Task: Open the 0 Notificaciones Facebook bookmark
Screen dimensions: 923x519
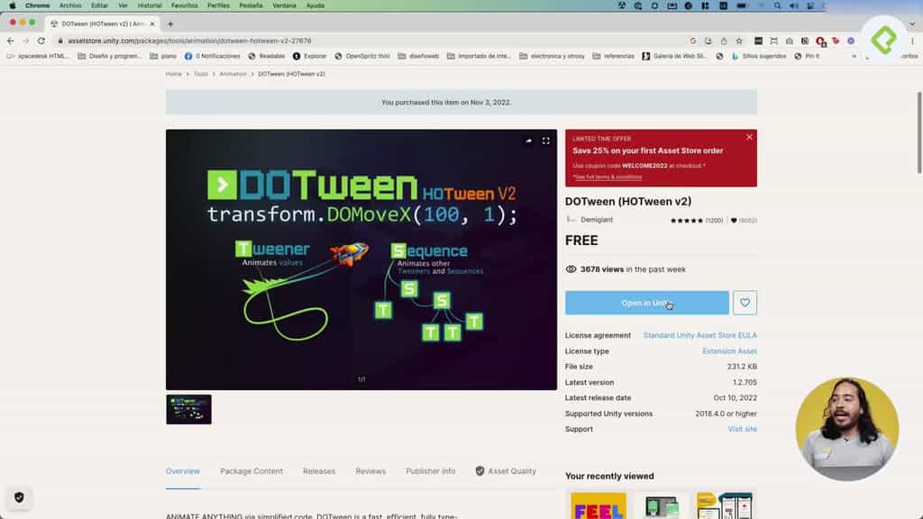Action: pos(213,56)
